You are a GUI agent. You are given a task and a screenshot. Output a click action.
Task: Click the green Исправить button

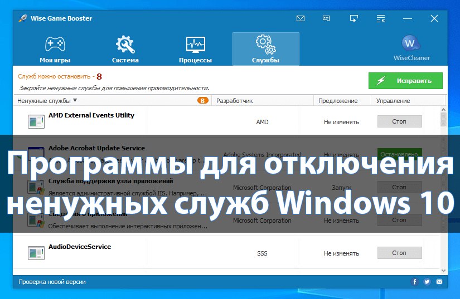coord(405,81)
